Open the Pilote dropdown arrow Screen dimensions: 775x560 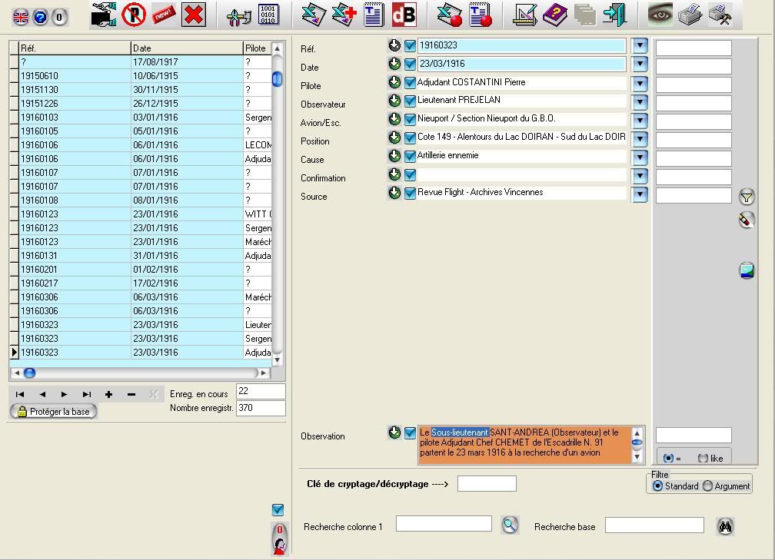tap(640, 83)
